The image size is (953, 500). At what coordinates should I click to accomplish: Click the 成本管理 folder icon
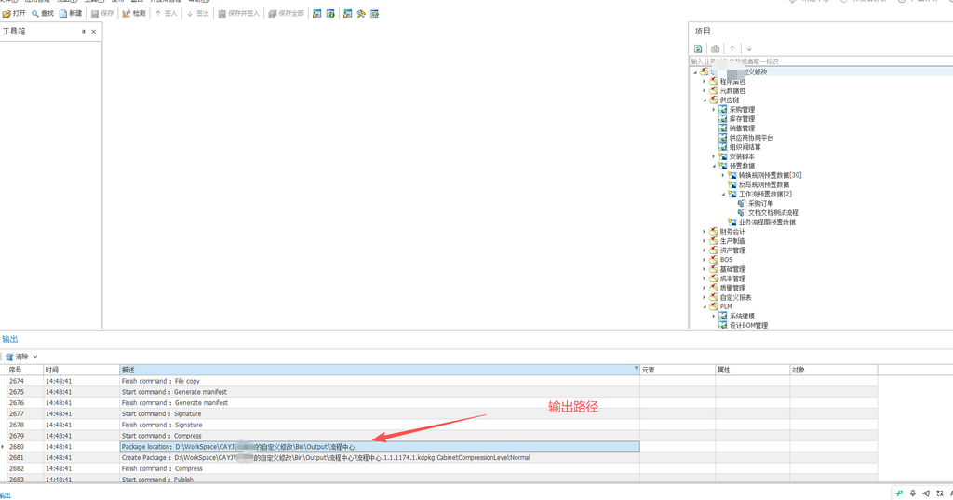click(714, 278)
